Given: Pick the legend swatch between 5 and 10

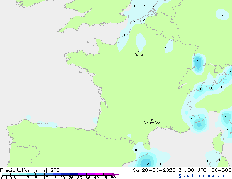Looking at the screenshot, I should 40,174.
